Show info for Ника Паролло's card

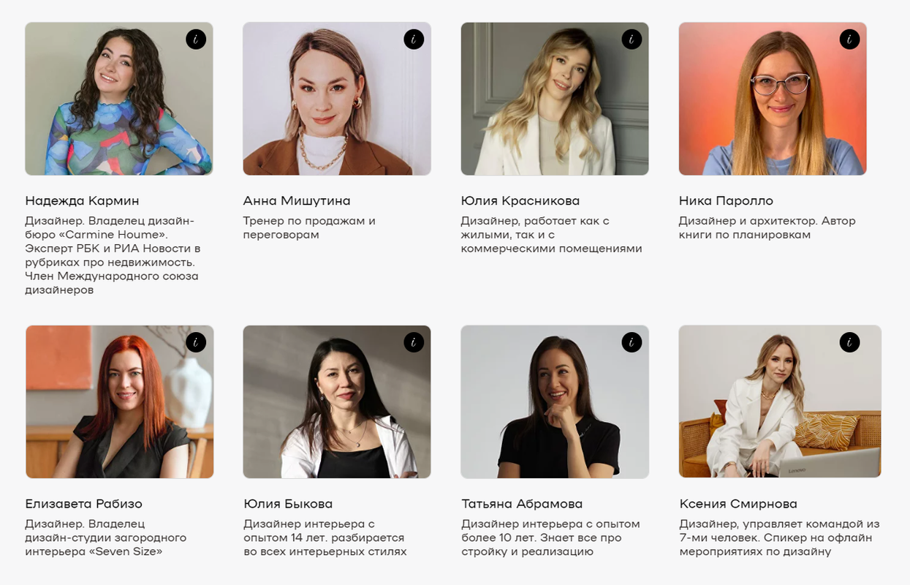tap(849, 39)
